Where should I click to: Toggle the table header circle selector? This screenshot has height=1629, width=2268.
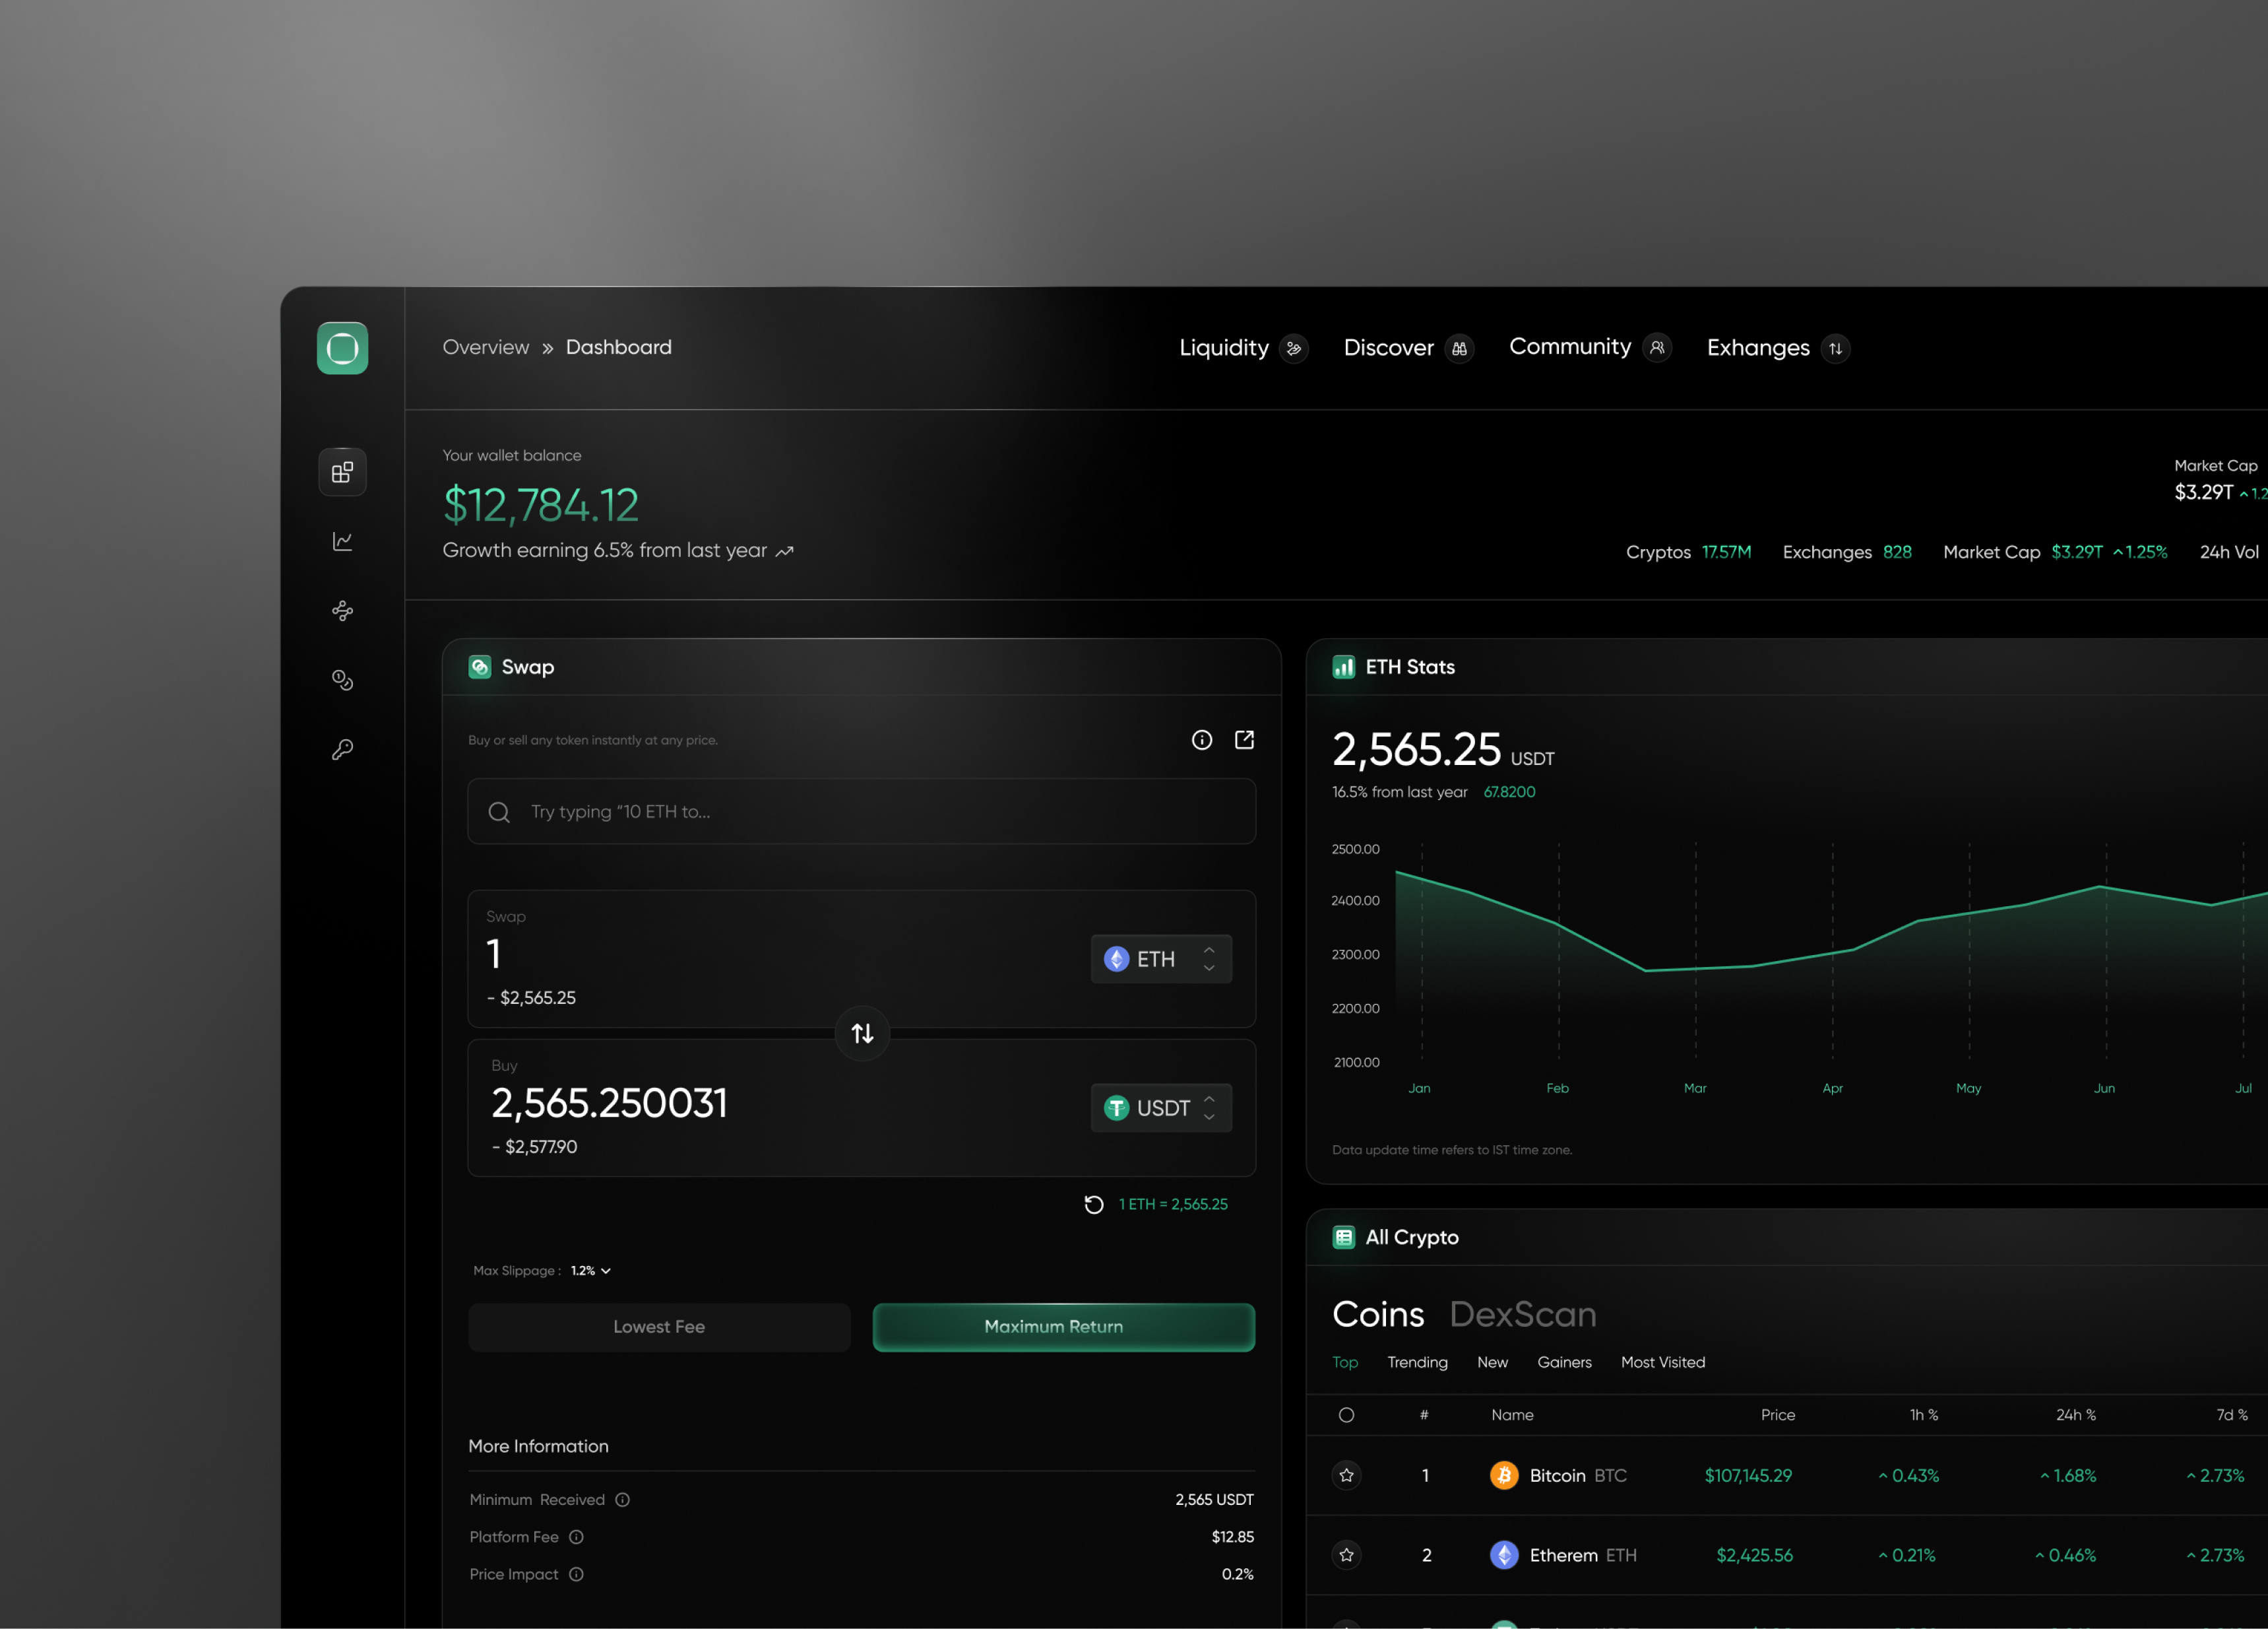1346,1415
